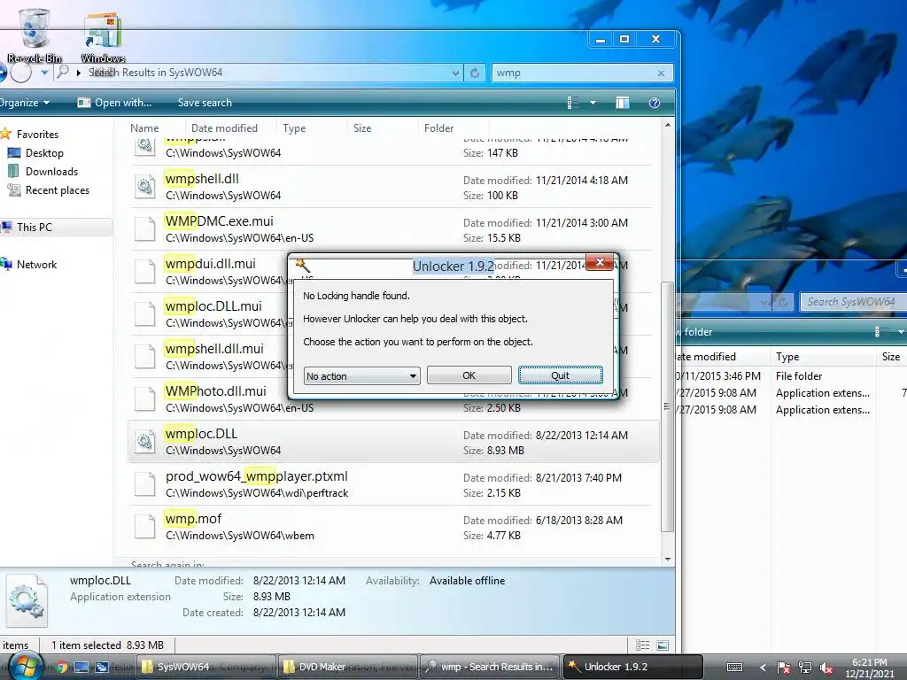The width and height of the screenshot is (907, 680).
Task: Open the touch keyboard tray icon
Action: pos(734,668)
